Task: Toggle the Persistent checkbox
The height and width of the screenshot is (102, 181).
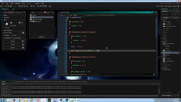Action: click(5, 38)
